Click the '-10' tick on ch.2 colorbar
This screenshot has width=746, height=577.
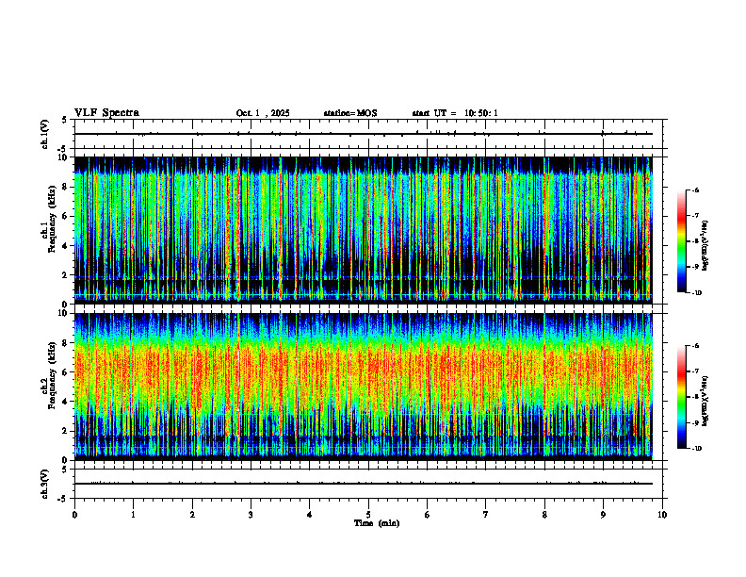[x=696, y=449]
